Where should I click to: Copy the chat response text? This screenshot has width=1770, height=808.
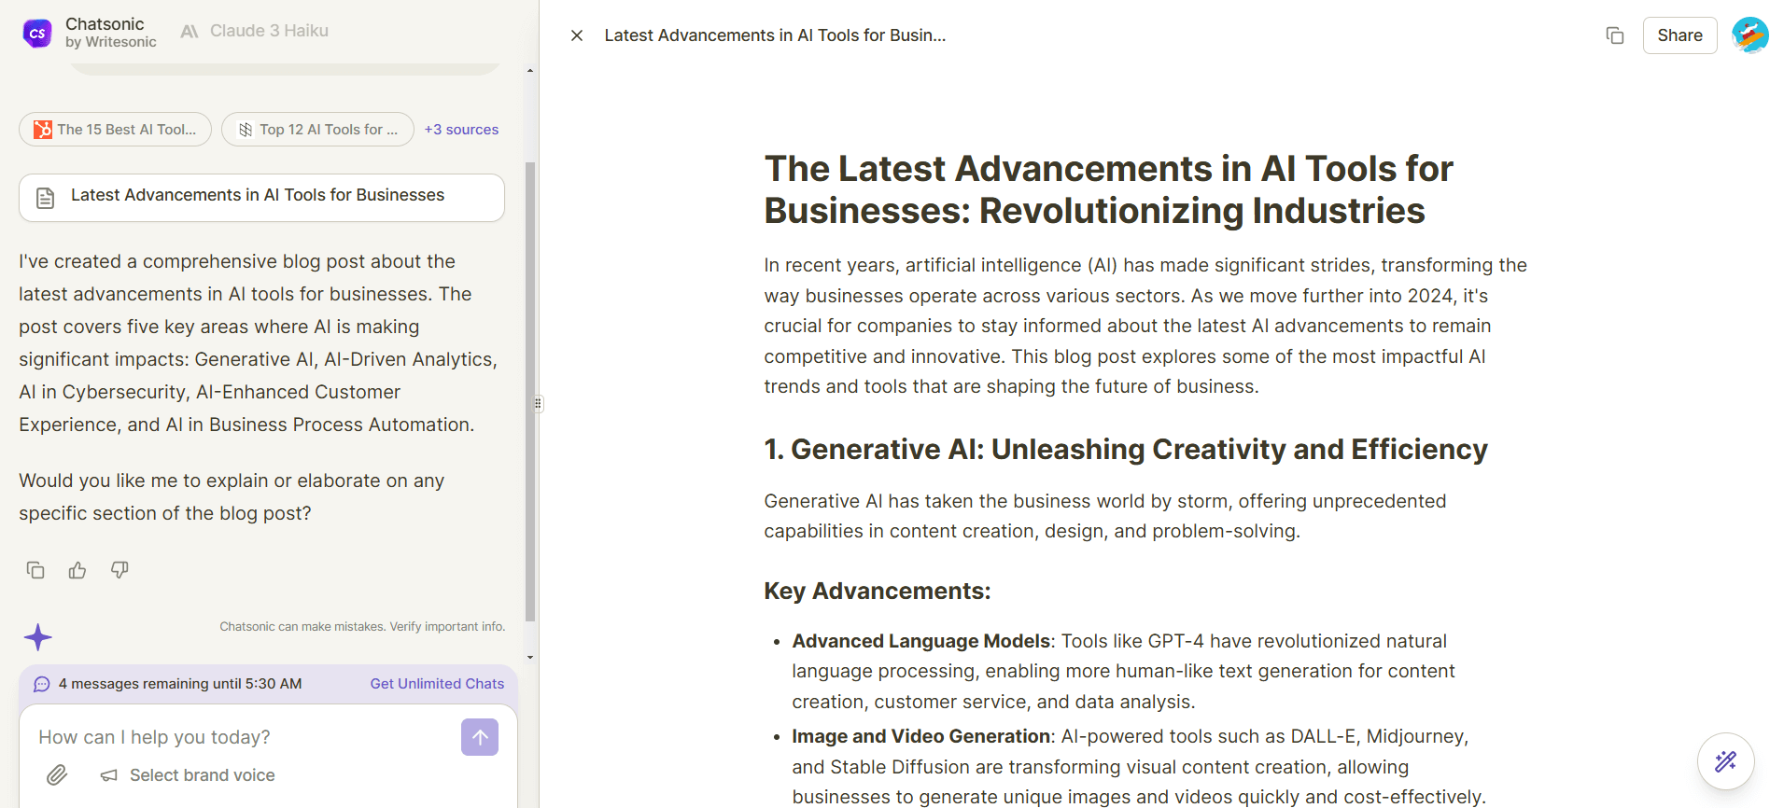[x=35, y=570]
